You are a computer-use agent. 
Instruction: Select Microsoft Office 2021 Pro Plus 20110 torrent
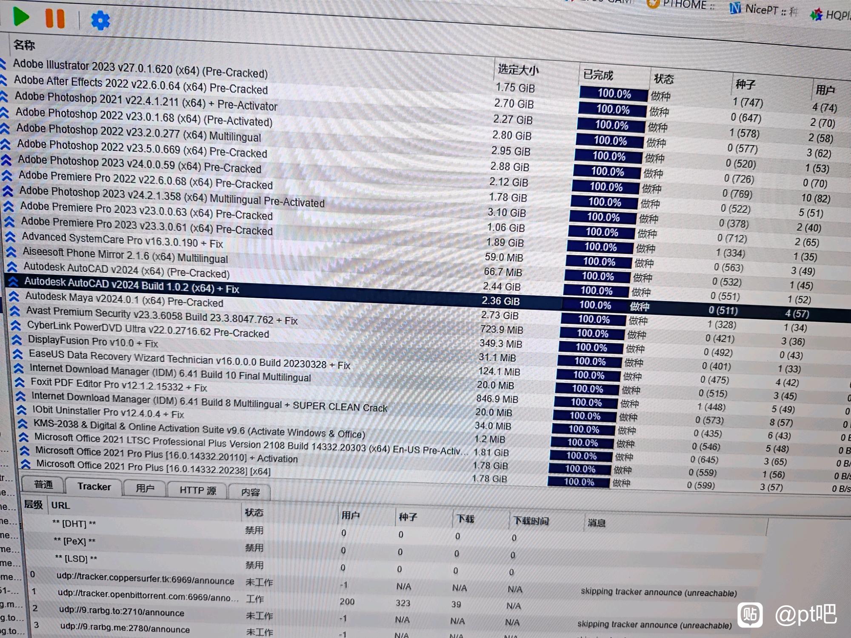[x=166, y=454]
